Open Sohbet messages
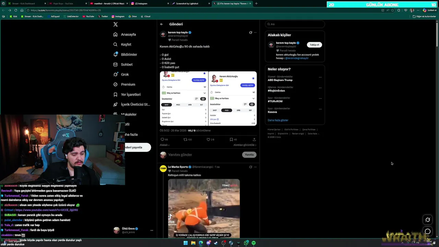 [x=123, y=64]
